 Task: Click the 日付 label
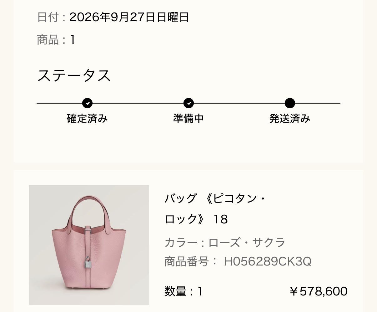[x=48, y=17]
